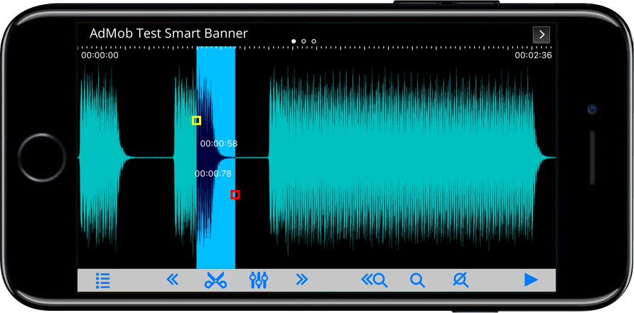
Task: Switch to the third page dot
Action: coord(313,41)
